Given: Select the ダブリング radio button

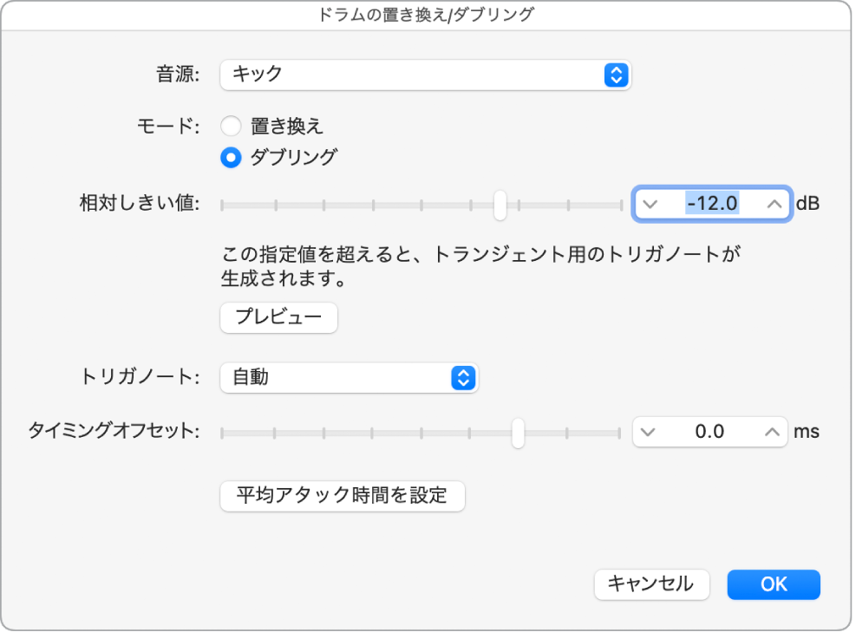Looking at the screenshot, I should 230,158.
